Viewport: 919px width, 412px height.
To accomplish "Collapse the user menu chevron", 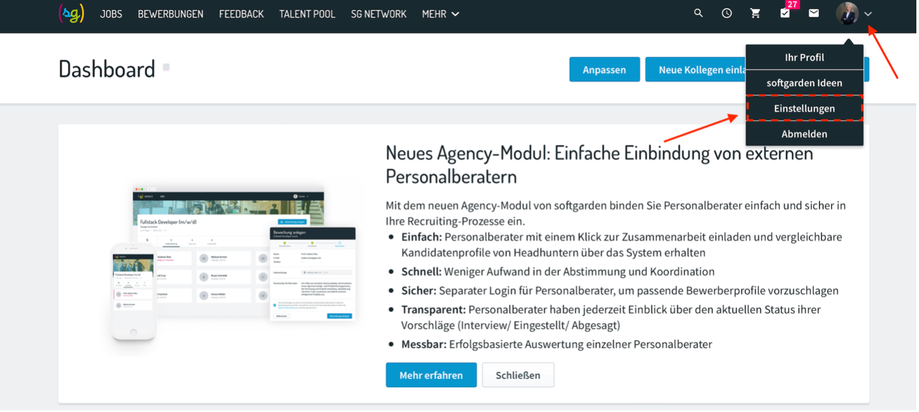I will pos(869,14).
